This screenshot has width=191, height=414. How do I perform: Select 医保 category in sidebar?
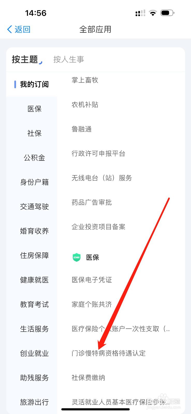pyautogui.click(x=34, y=109)
